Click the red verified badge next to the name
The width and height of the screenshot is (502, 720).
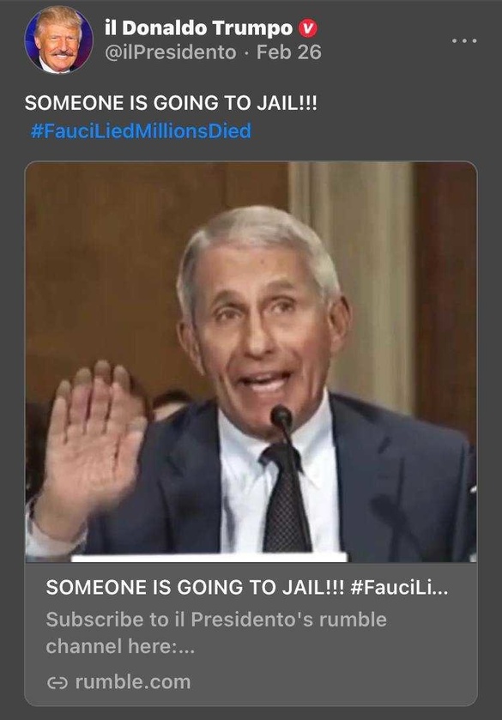click(308, 29)
